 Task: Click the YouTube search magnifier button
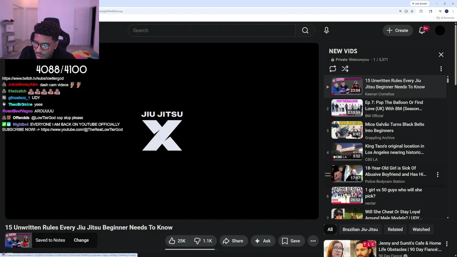[305, 30]
